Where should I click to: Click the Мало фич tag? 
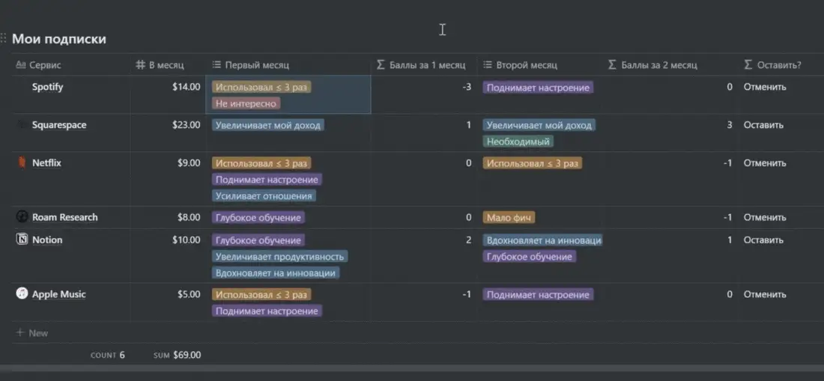(x=509, y=217)
